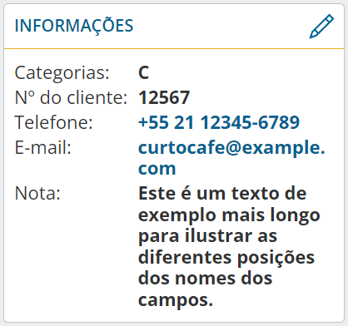Click the yellow divider under the header
Screen dimensions: 348x326
[174, 48]
